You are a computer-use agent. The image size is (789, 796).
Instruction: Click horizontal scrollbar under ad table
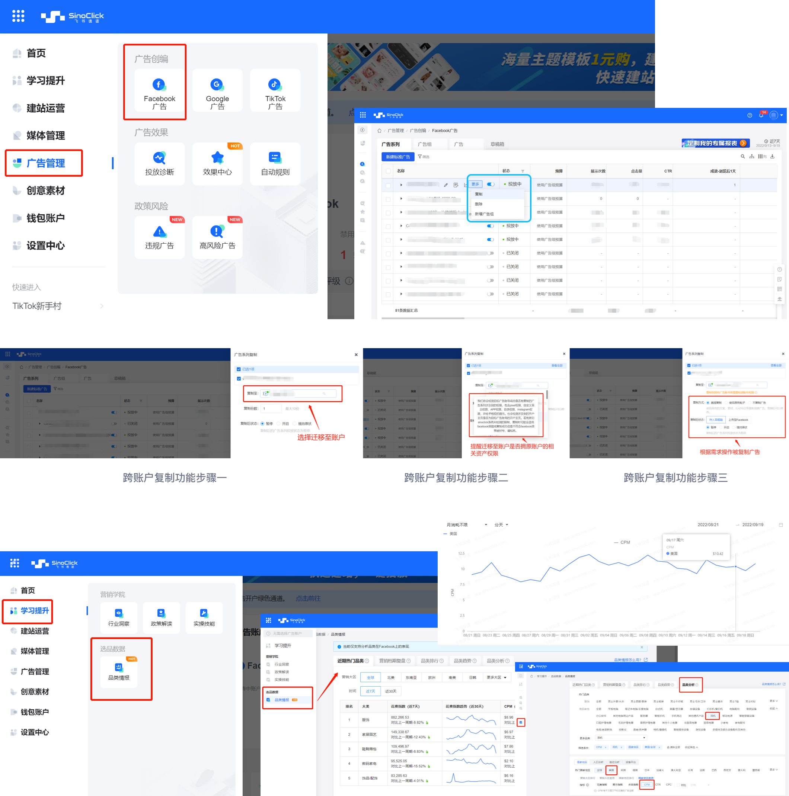[x=423, y=318]
